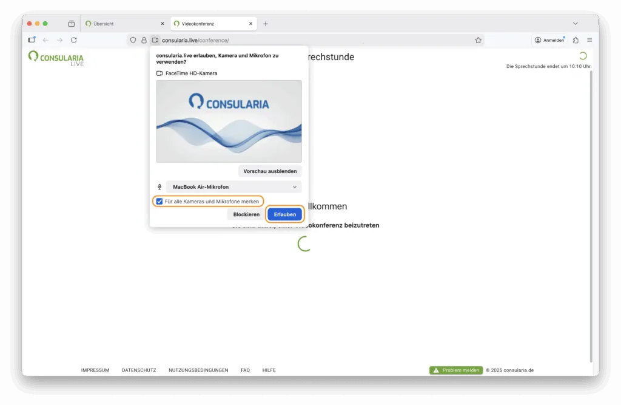Screen dimensions: 621x405
Task: Click the Problem melden button
Action: coord(455,370)
